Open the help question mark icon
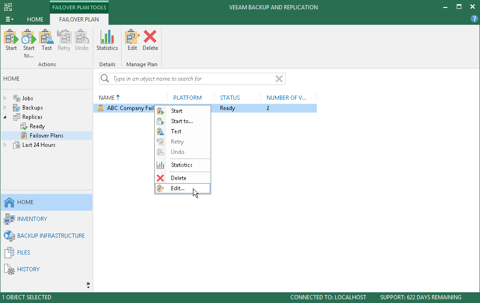This screenshot has height=303, width=480. tap(474, 19)
